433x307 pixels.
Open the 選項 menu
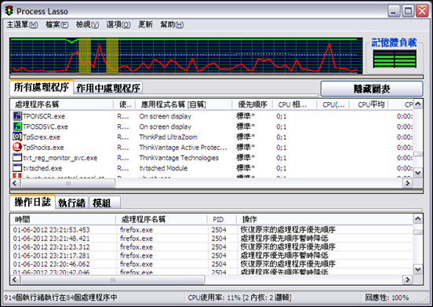pos(118,24)
